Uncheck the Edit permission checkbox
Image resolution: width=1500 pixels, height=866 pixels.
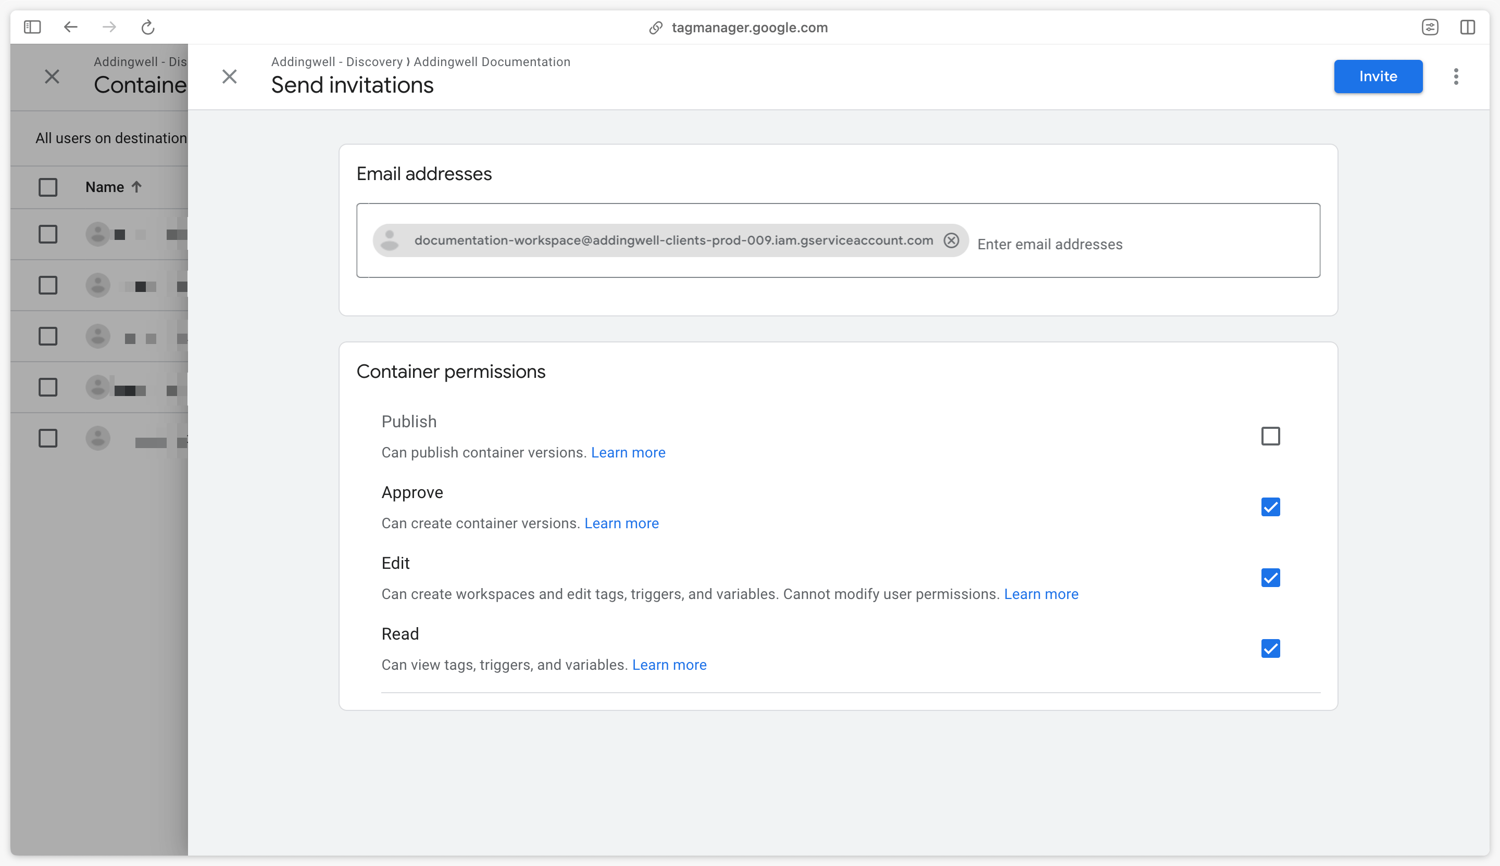[x=1270, y=578]
